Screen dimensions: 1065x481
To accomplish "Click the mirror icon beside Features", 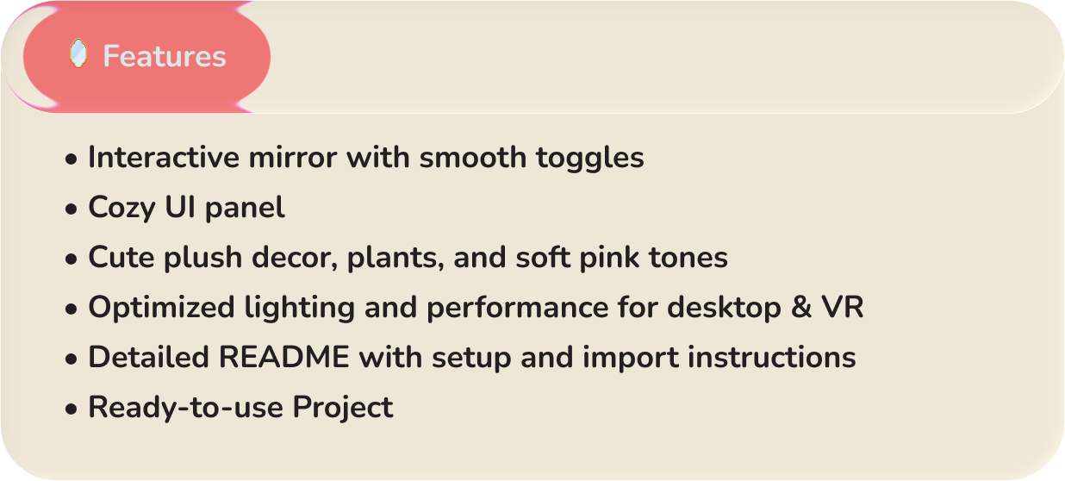I will point(78,54).
